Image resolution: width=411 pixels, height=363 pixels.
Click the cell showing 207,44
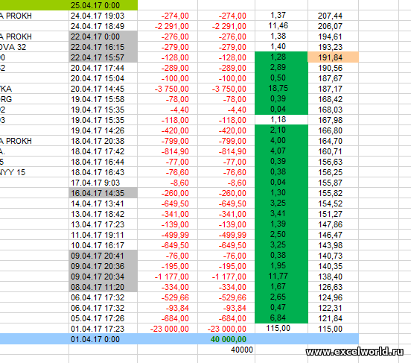(333, 16)
